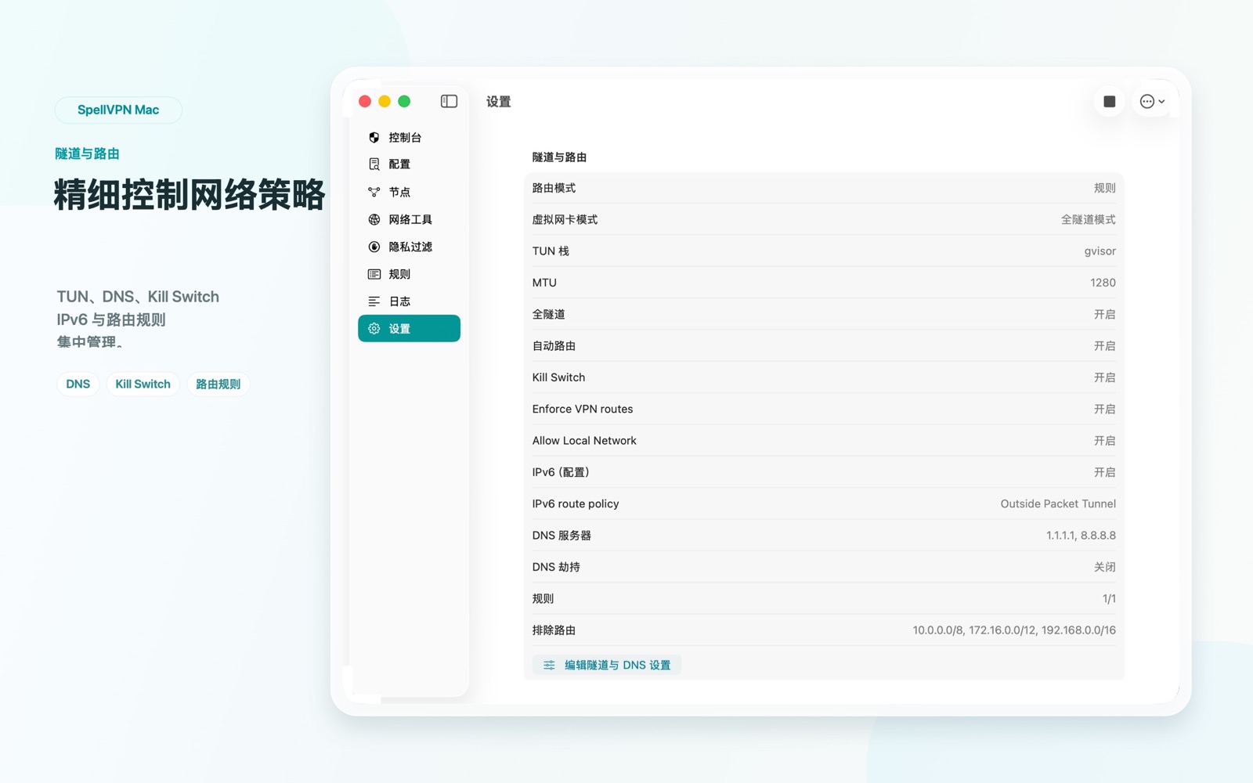1253x783 pixels.
Task: Click the yellow minimize window button
Action: click(x=385, y=101)
